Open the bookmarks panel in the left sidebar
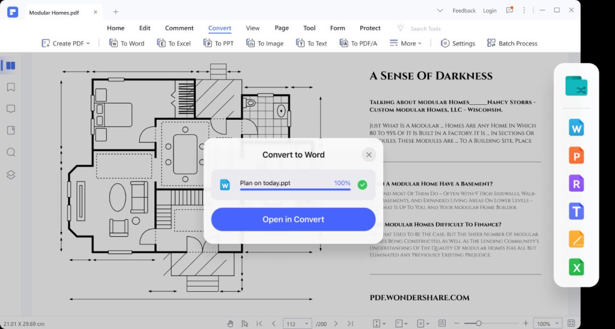The image size is (615, 329). [11, 87]
